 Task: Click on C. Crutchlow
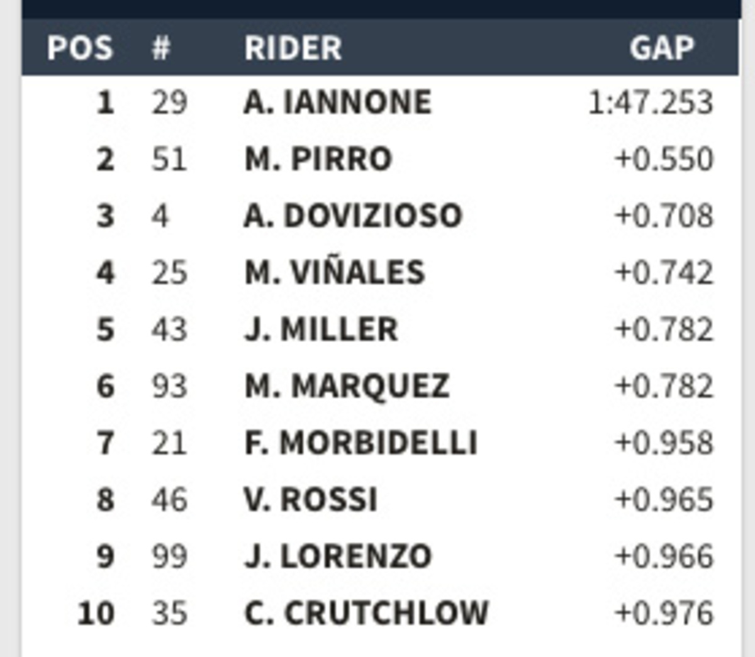(x=366, y=613)
